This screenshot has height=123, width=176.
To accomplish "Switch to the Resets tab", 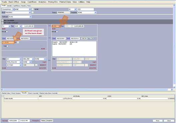I will 24,6.
